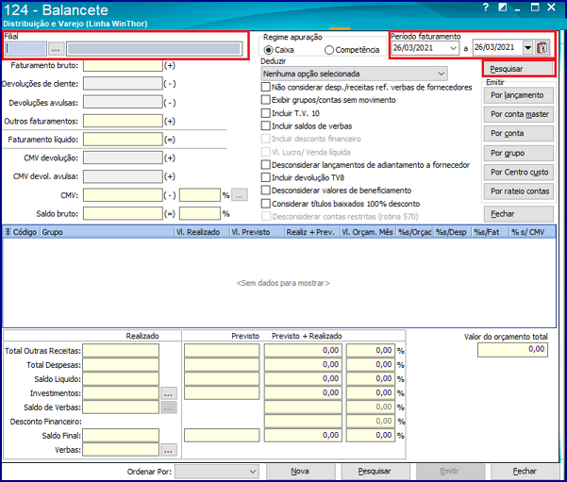Viewport: 567px width, 482px height.
Task: Click Fechar button under Emitir group
Action: point(519,214)
